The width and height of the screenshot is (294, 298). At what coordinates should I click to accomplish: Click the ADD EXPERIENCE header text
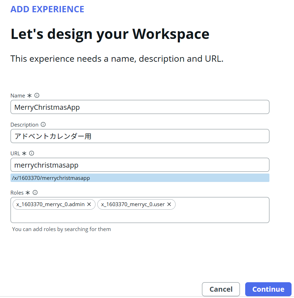(47, 9)
